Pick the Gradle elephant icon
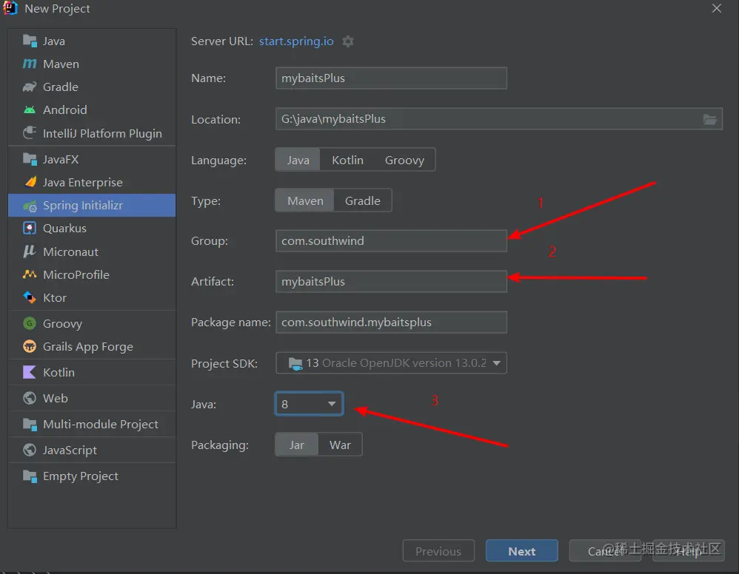This screenshot has height=574, width=739. (x=30, y=87)
